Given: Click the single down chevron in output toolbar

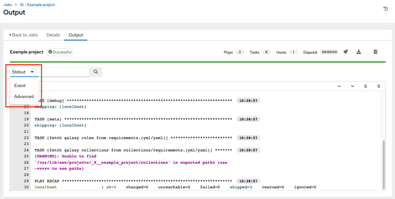Looking at the screenshot, I should [352, 86].
